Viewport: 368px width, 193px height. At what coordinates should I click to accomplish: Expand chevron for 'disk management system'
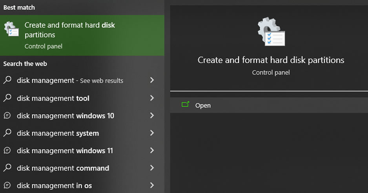[152, 133]
